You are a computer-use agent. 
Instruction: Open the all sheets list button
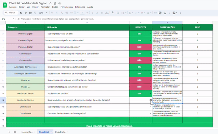(15, 132)
